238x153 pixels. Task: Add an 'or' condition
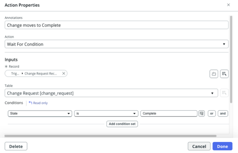211,113
